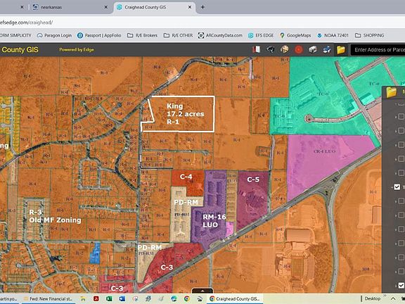
Task: Toggle the yellow layers folder in toolbar
Action: point(341,49)
